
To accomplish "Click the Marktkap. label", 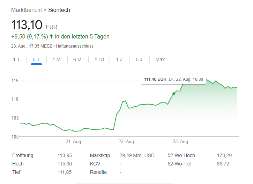I will coord(101,155).
